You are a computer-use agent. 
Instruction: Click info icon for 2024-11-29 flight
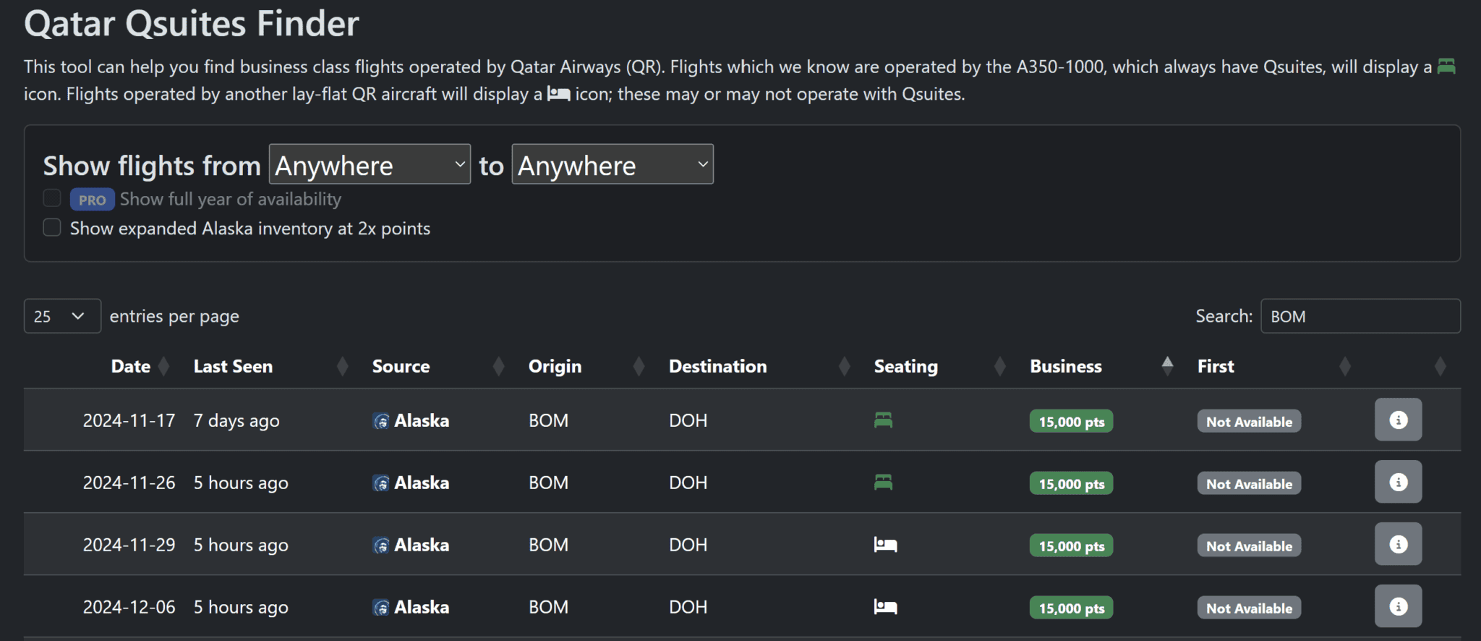tap(1398, 544)
